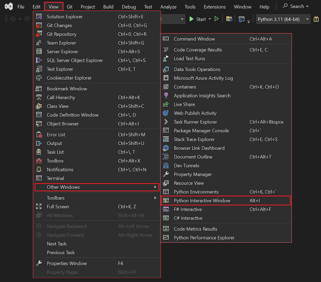
Task: Open the Start button dropdown arrow
Action: point(209,19)
